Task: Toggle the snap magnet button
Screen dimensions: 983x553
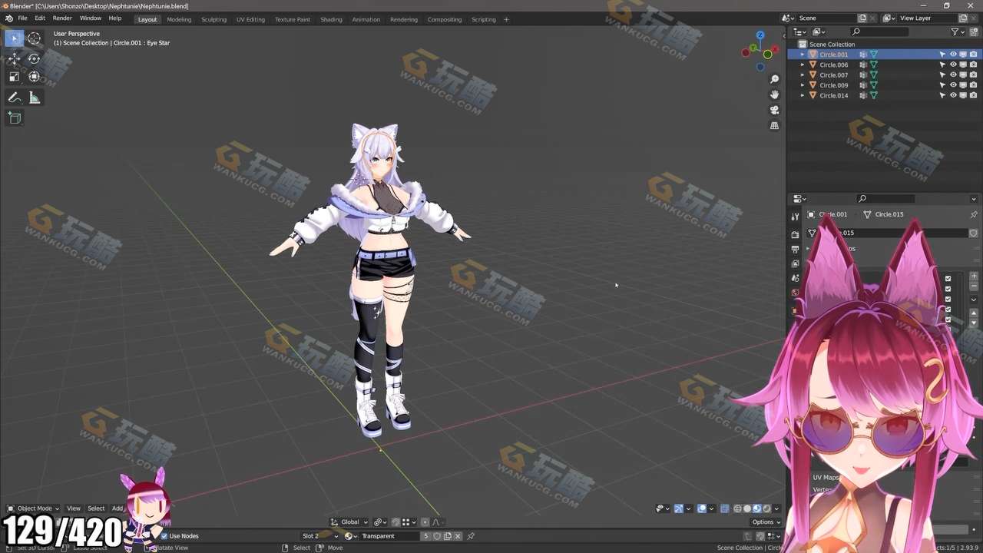Action: coord(396,522)
